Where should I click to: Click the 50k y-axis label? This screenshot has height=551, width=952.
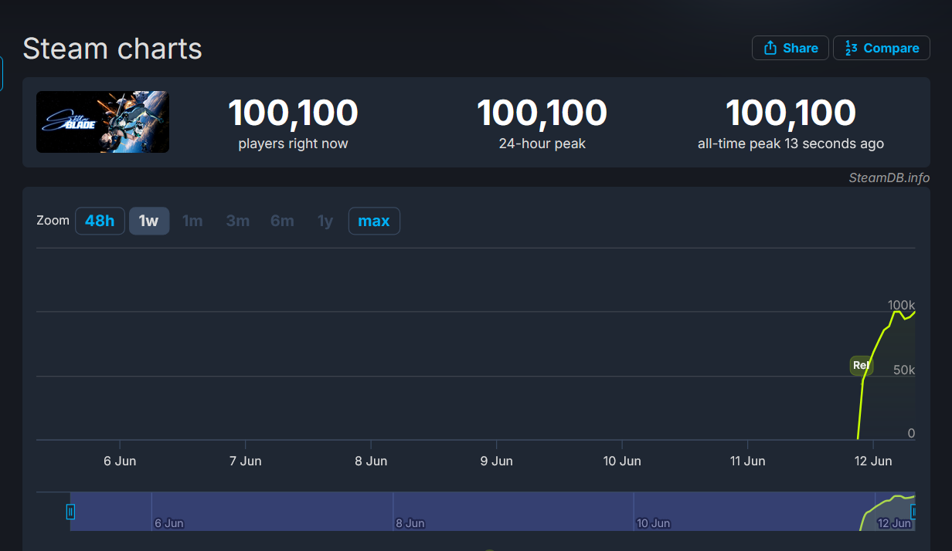tap(903, 370)
